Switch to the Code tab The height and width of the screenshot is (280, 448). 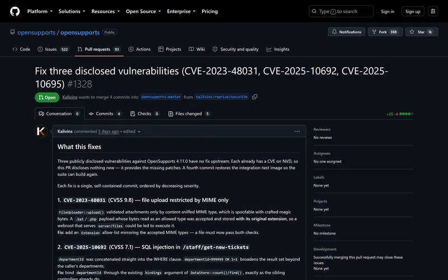(21, 49)
